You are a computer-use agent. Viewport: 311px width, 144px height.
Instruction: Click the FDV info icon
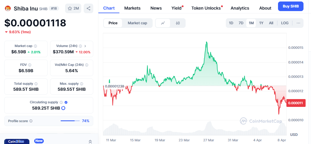click(x=29, y=65)
